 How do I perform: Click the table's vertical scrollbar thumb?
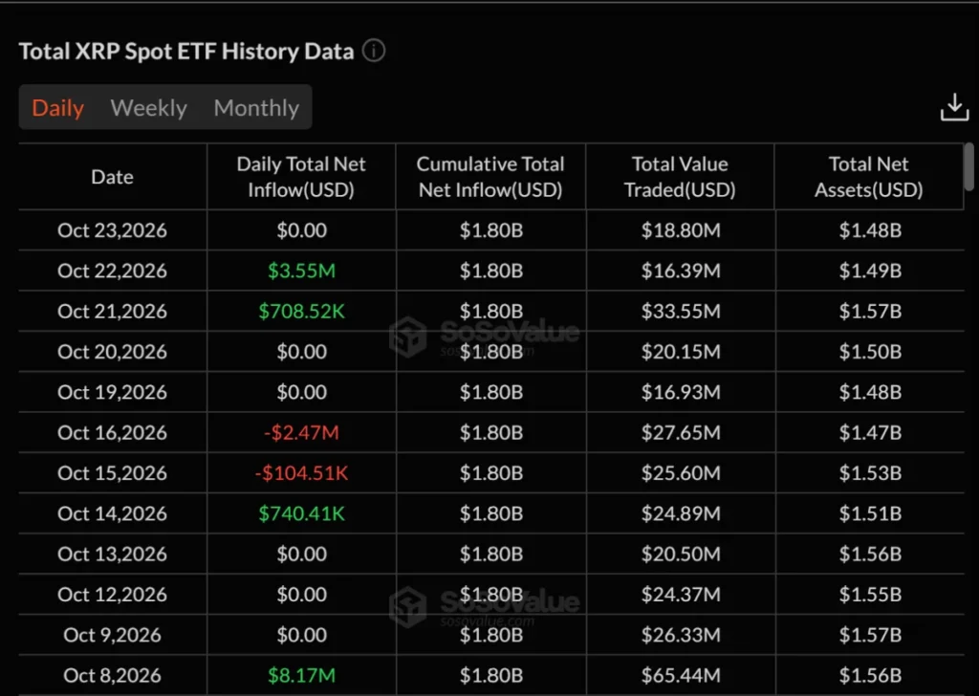point(968,166)
